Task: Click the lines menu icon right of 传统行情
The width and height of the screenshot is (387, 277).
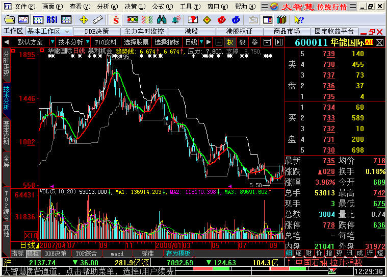Action: [353, 7]
